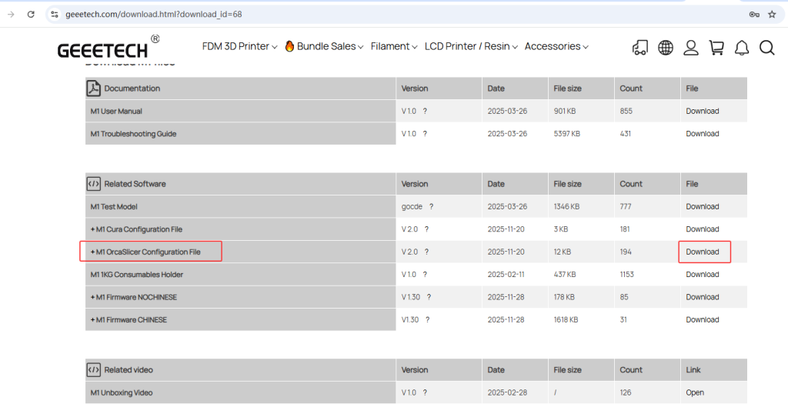Open the Accessories menu
This screenshot has width=788, height=404.
(556, 46)
